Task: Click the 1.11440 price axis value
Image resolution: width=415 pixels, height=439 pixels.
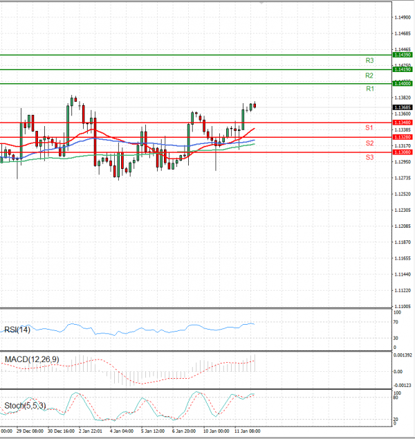Action: [x=403, y=274]
